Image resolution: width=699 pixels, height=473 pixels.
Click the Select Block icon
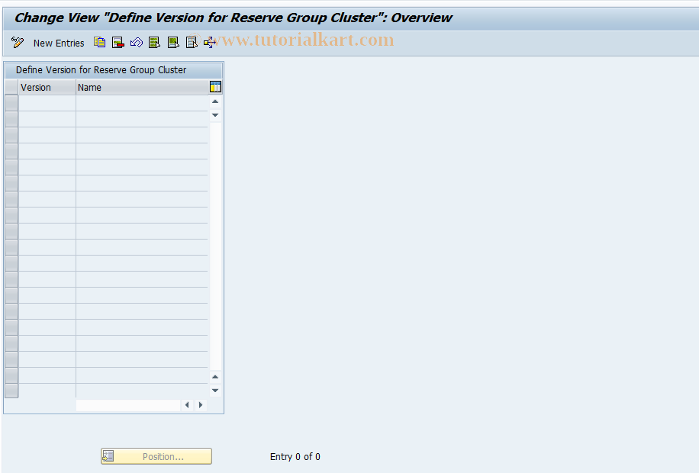(173, 43)
